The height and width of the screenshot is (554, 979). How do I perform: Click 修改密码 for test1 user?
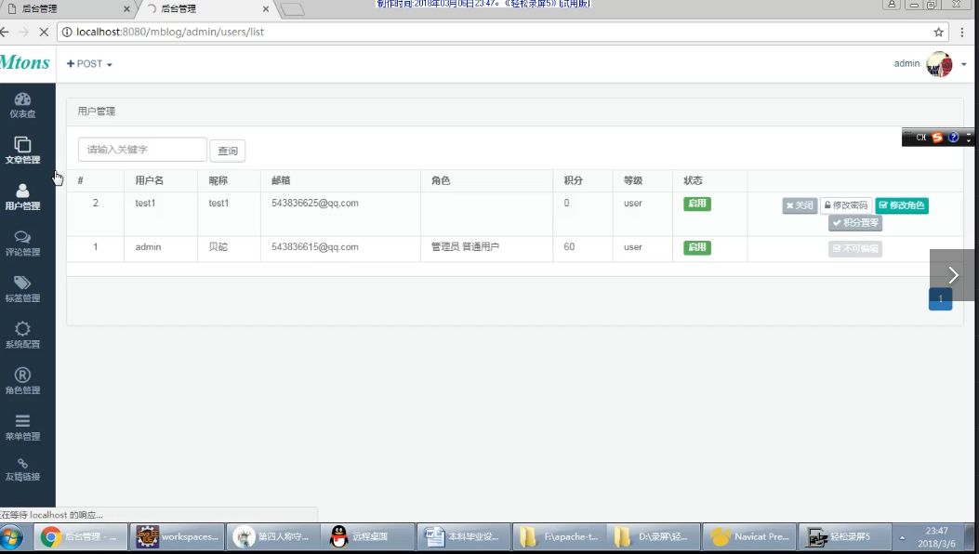[846, 205]
